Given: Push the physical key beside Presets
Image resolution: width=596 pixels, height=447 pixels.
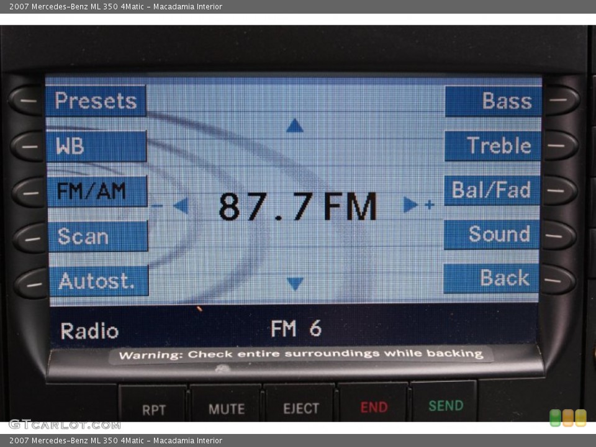Looking at the screenshot, I should point(27,101).
